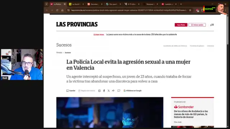The image size is (230, 129).
Task: Open the article's main police photo
Action: [x=110, y=112]
